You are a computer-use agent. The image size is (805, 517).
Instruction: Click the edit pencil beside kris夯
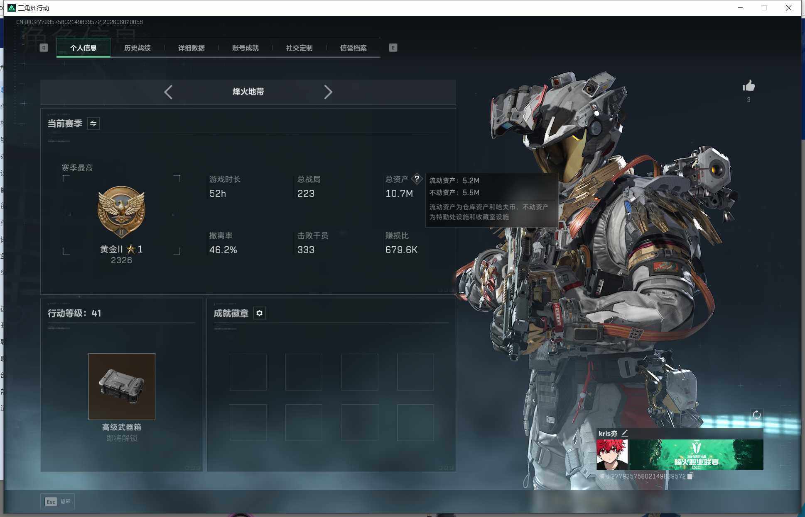(x=625, y=433)
